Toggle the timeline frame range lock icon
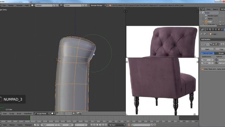This screenshot has width=225, height=127. tap(38, 125)
